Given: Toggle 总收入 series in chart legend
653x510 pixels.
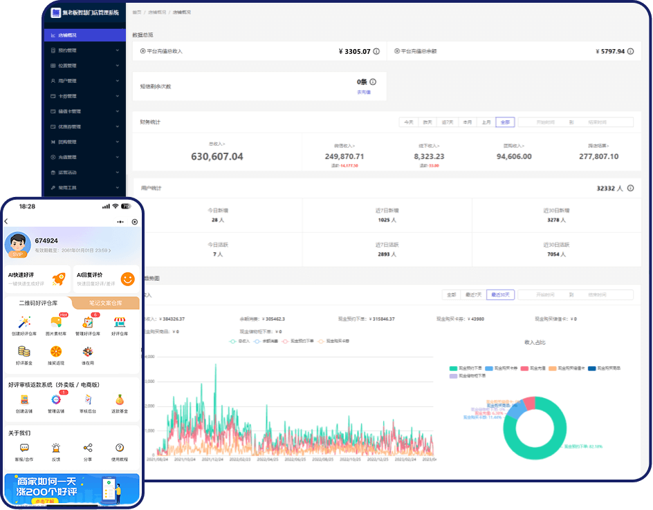Looking at the screenshot, I should point(238,341).
